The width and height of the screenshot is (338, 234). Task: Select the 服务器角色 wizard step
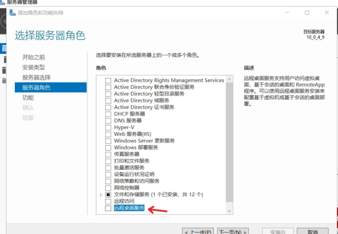(51, 87)
